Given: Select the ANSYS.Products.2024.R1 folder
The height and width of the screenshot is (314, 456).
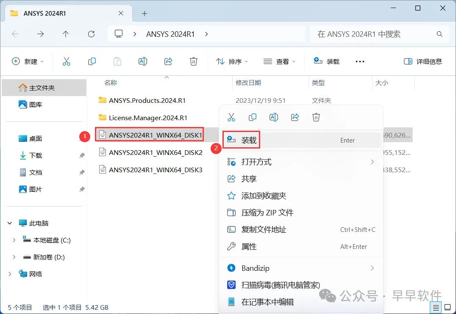Looking at the screenshot, I should tap(147, 100).
